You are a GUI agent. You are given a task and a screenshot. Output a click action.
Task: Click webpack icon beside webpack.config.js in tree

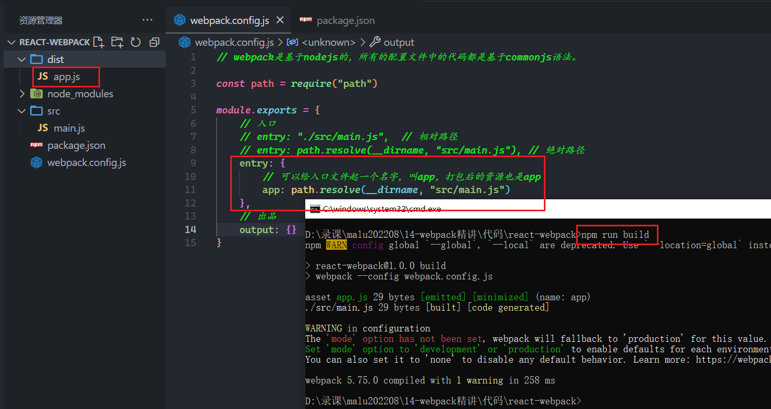pyautogui.click(x=36, y=162)
